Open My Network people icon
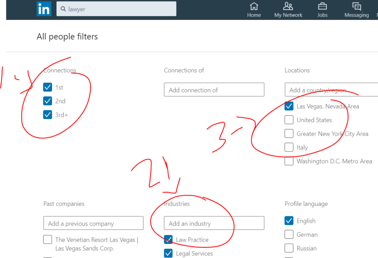 click(x=288, y=6)
